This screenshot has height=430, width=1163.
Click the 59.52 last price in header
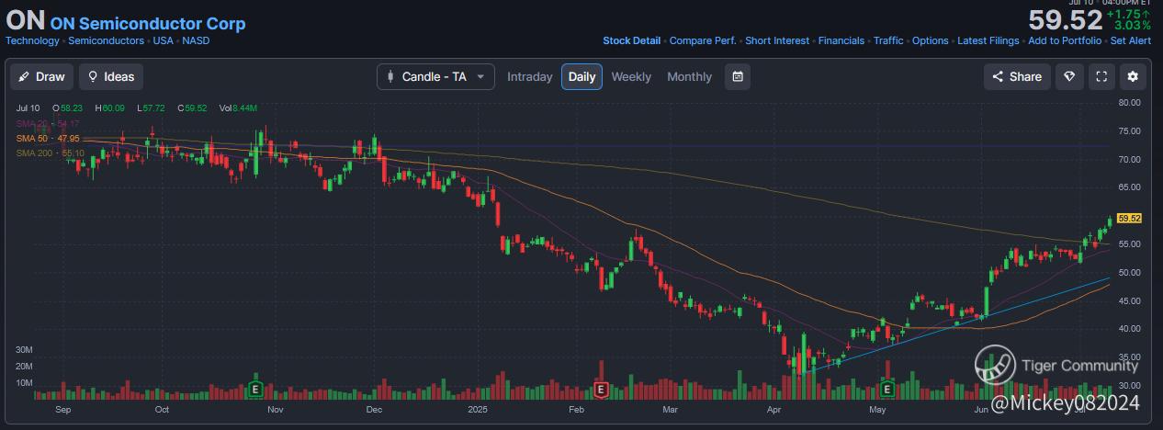click(1064, 20)
